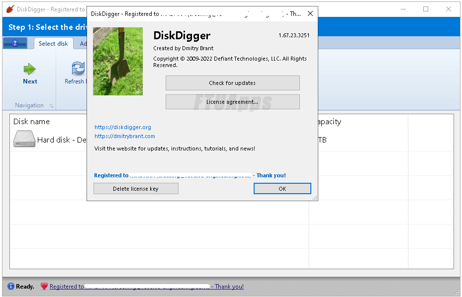This screenshot has height=297, width=462.
Task: Click the Registered to thank you text in dialog
Action: tap(190, 175)
